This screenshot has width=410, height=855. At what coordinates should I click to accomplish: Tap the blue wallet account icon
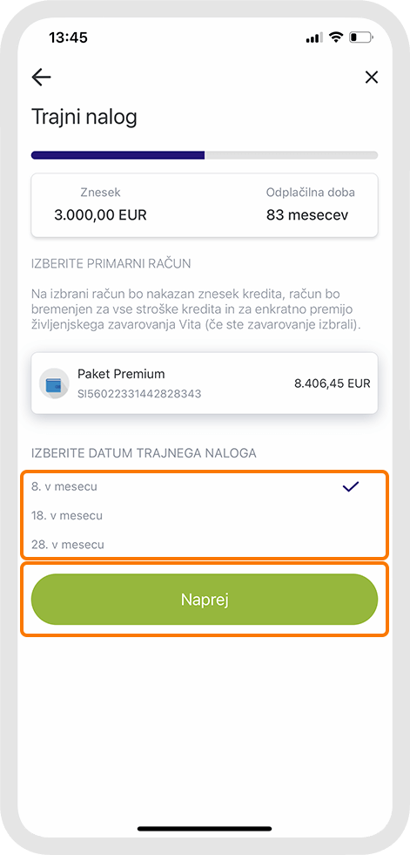54,383
